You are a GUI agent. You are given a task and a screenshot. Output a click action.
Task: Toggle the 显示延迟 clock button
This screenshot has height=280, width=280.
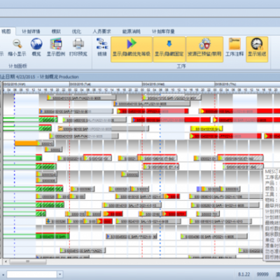pos(257,49)
